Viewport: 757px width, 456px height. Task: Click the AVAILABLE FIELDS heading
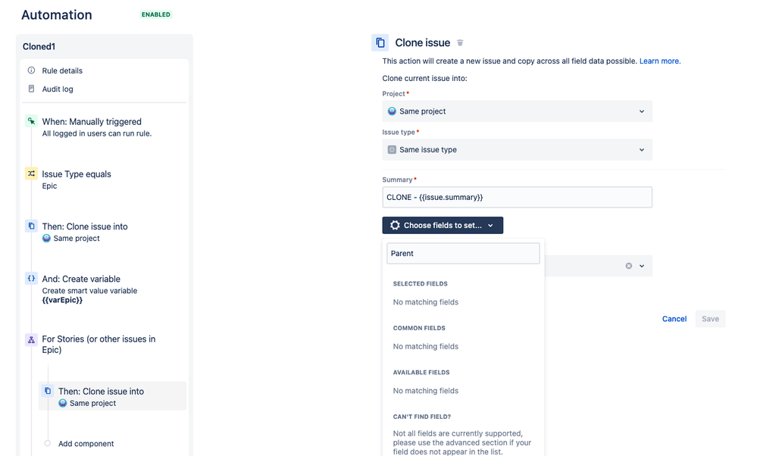[421, 373]
